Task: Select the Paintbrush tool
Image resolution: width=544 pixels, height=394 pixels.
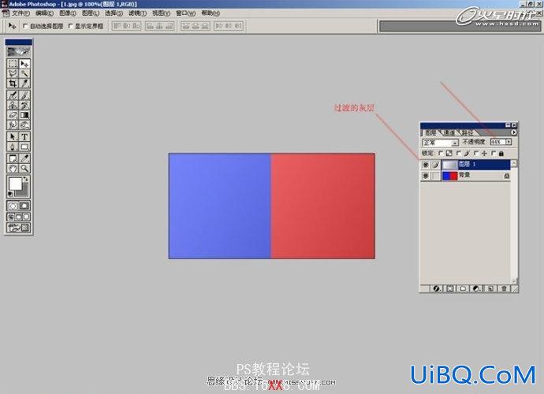Action: 24,95
